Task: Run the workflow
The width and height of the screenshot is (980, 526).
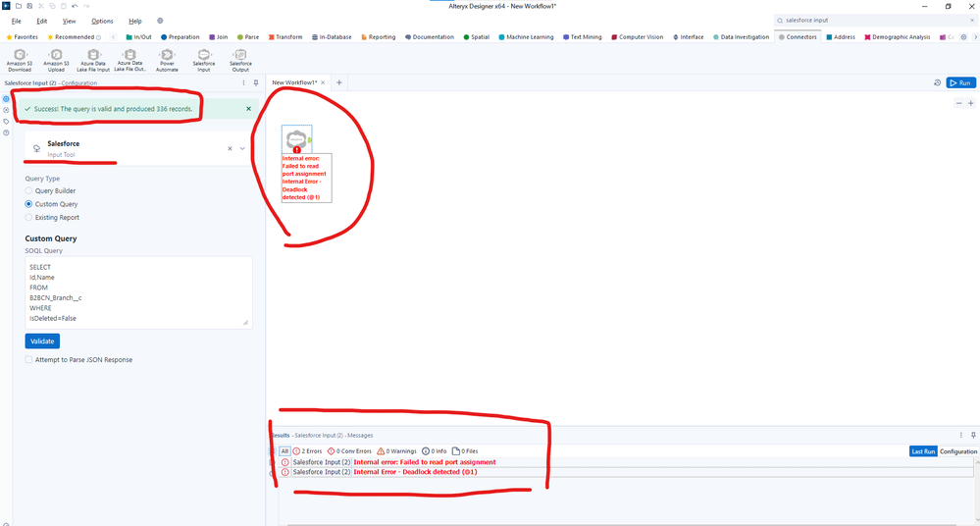Action: 960,82
